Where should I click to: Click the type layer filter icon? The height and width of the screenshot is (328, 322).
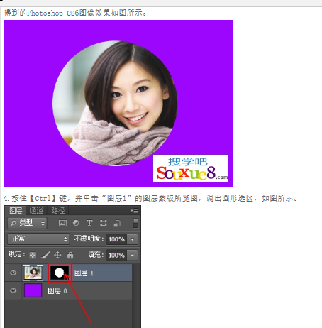pyautogui.click(x=89, y=223)
